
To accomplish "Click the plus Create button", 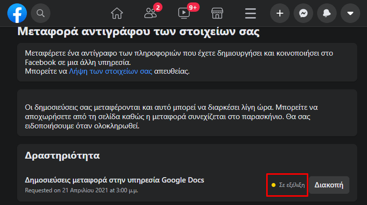I will coord(280,13).
